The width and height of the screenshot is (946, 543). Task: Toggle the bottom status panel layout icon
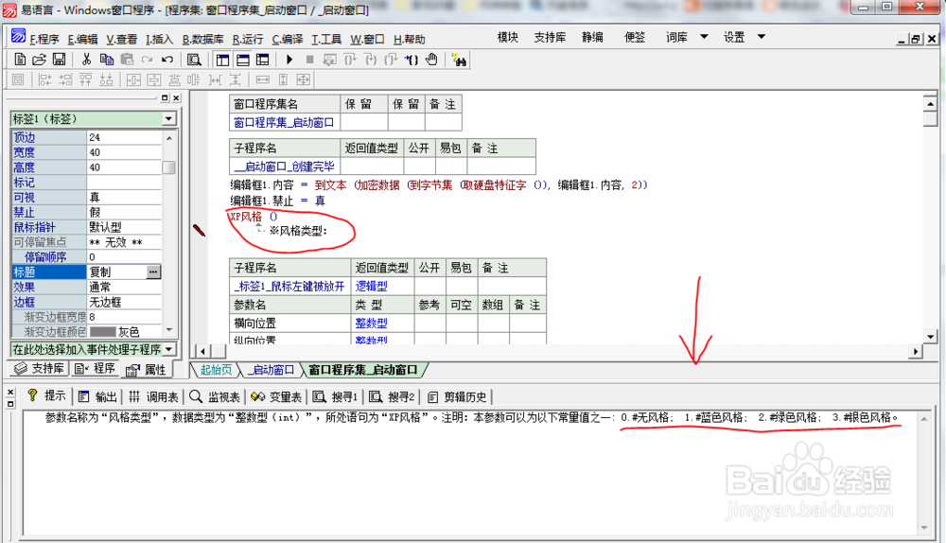(x=242, y=60)
